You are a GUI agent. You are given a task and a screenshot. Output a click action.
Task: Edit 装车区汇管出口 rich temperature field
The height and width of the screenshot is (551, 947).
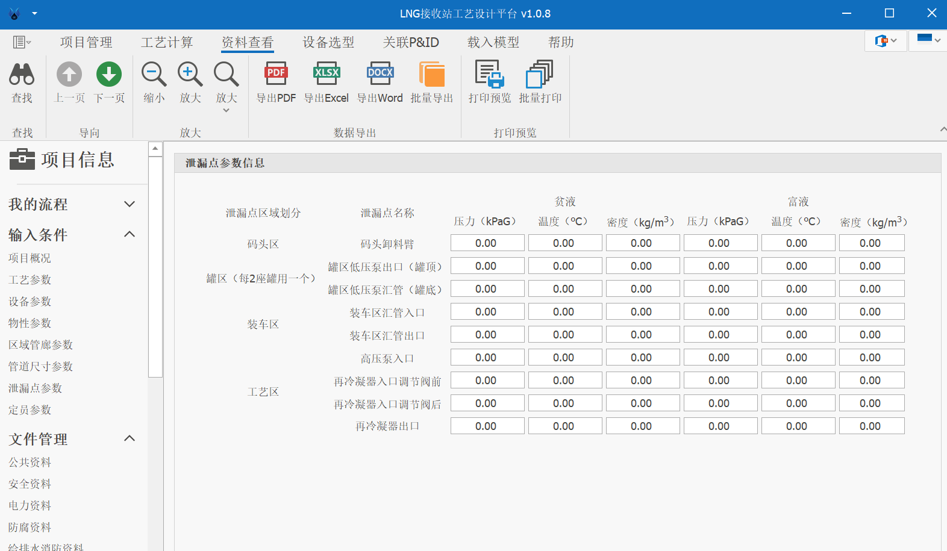pos(798,335)
